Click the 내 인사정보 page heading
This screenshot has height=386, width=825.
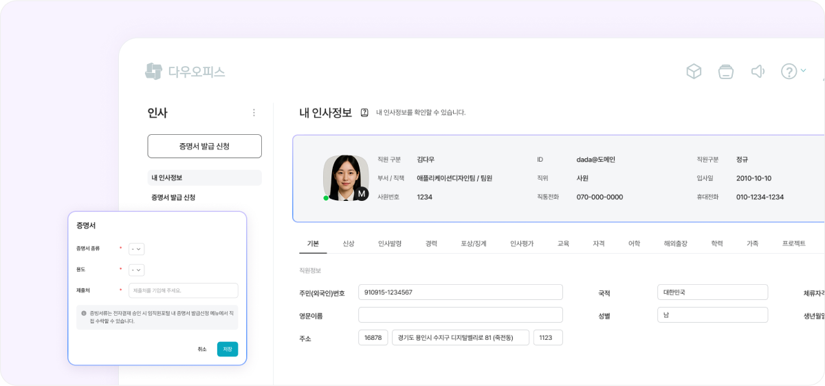coord(326,113)
